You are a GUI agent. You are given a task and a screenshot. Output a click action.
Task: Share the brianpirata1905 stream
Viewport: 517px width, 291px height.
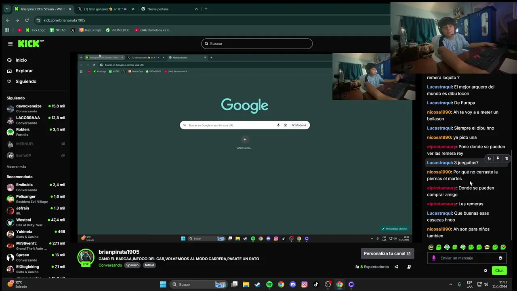pos(396,267)
